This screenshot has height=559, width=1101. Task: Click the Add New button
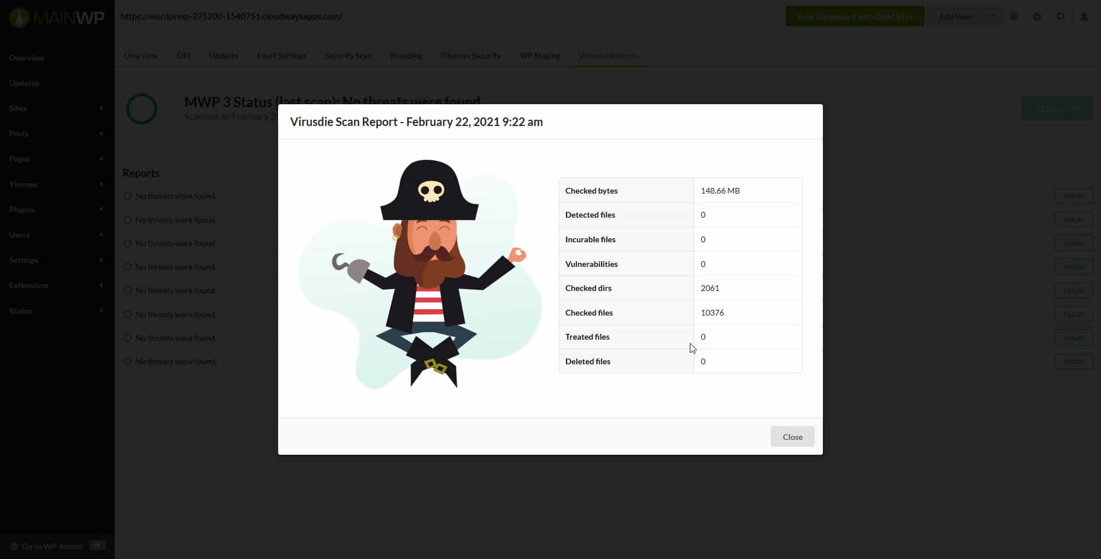click(x=955, y=17)
